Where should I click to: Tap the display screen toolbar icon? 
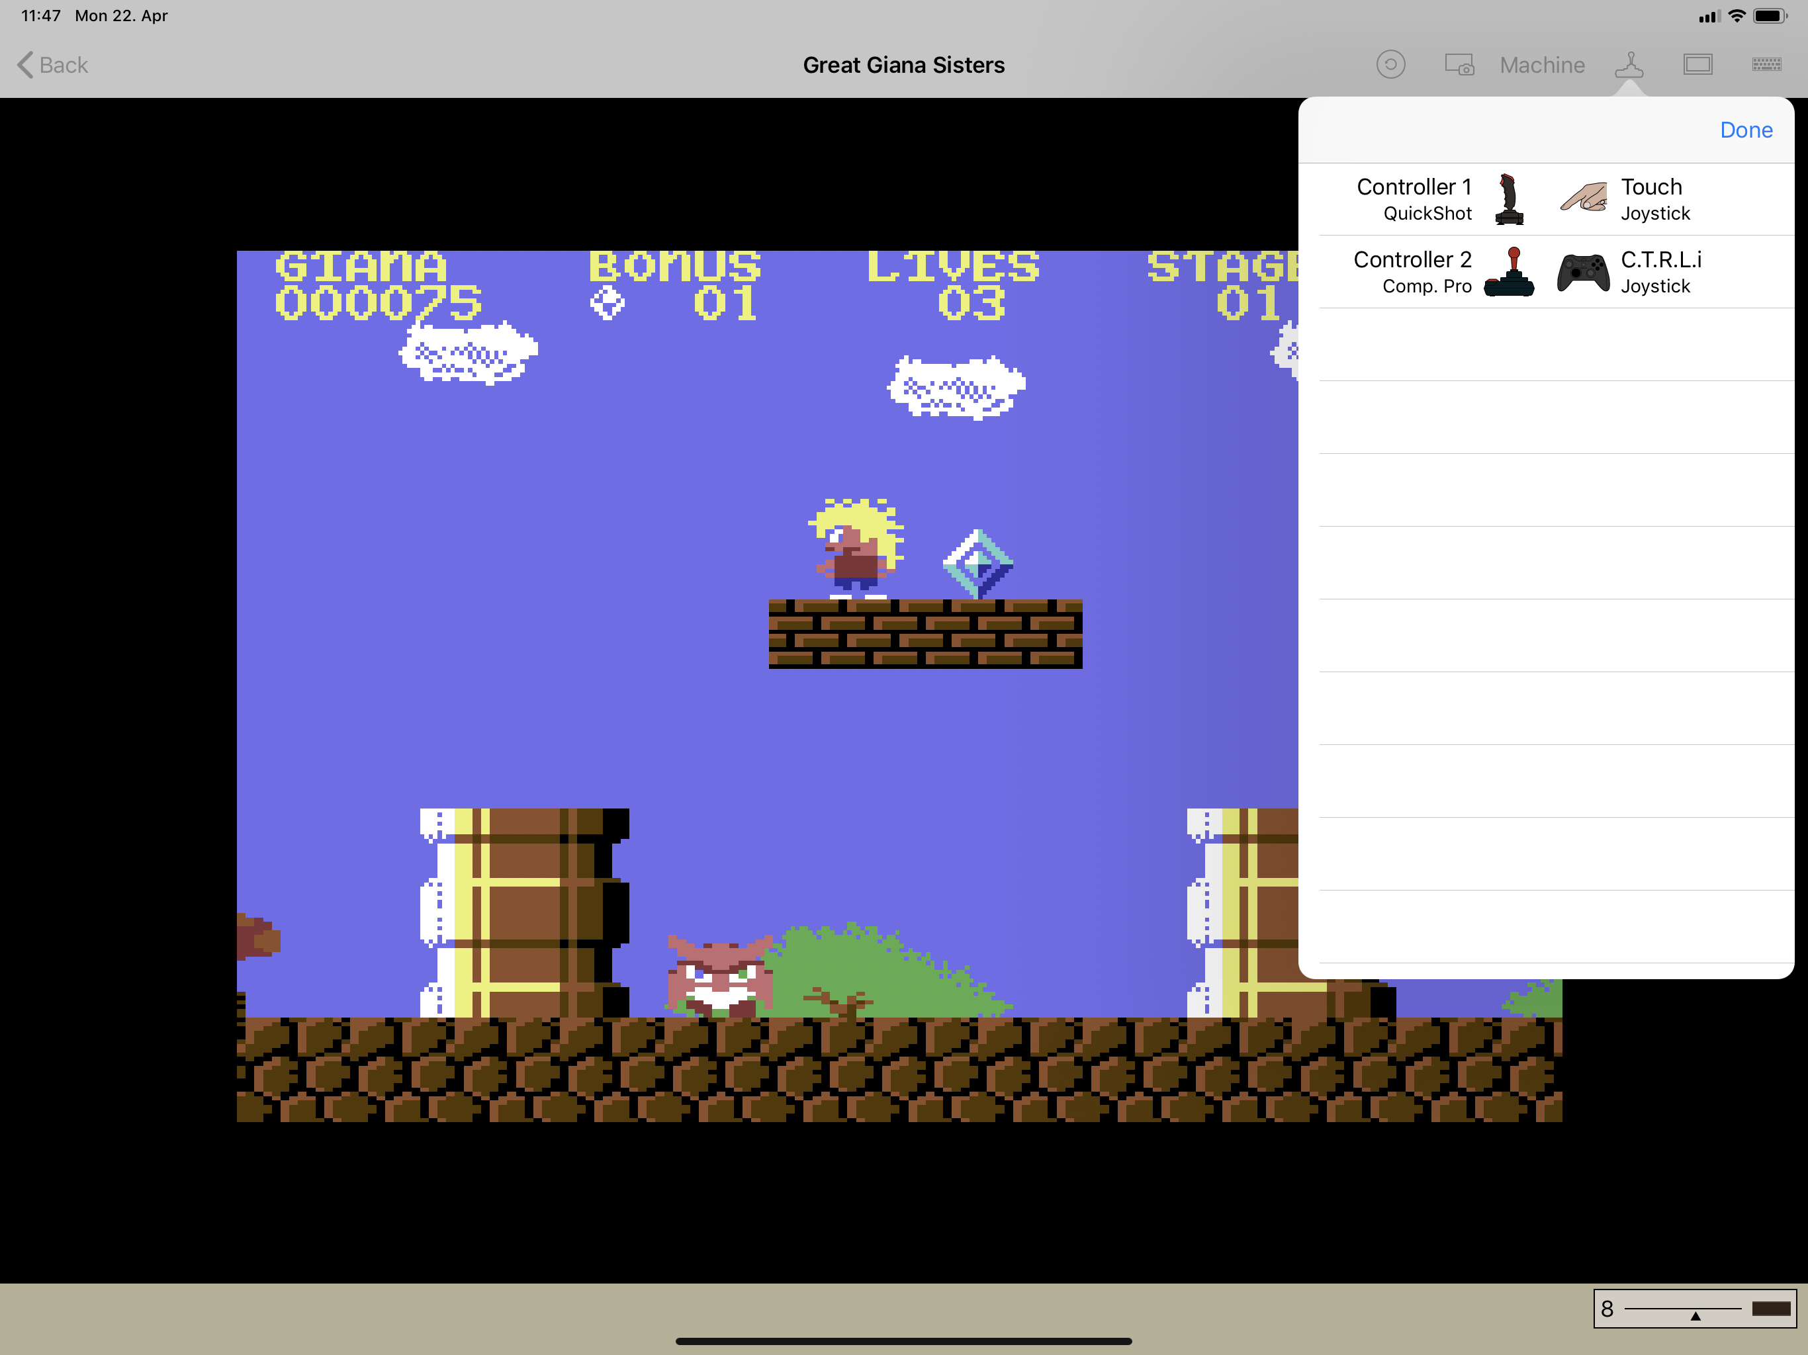[1697, 65]
